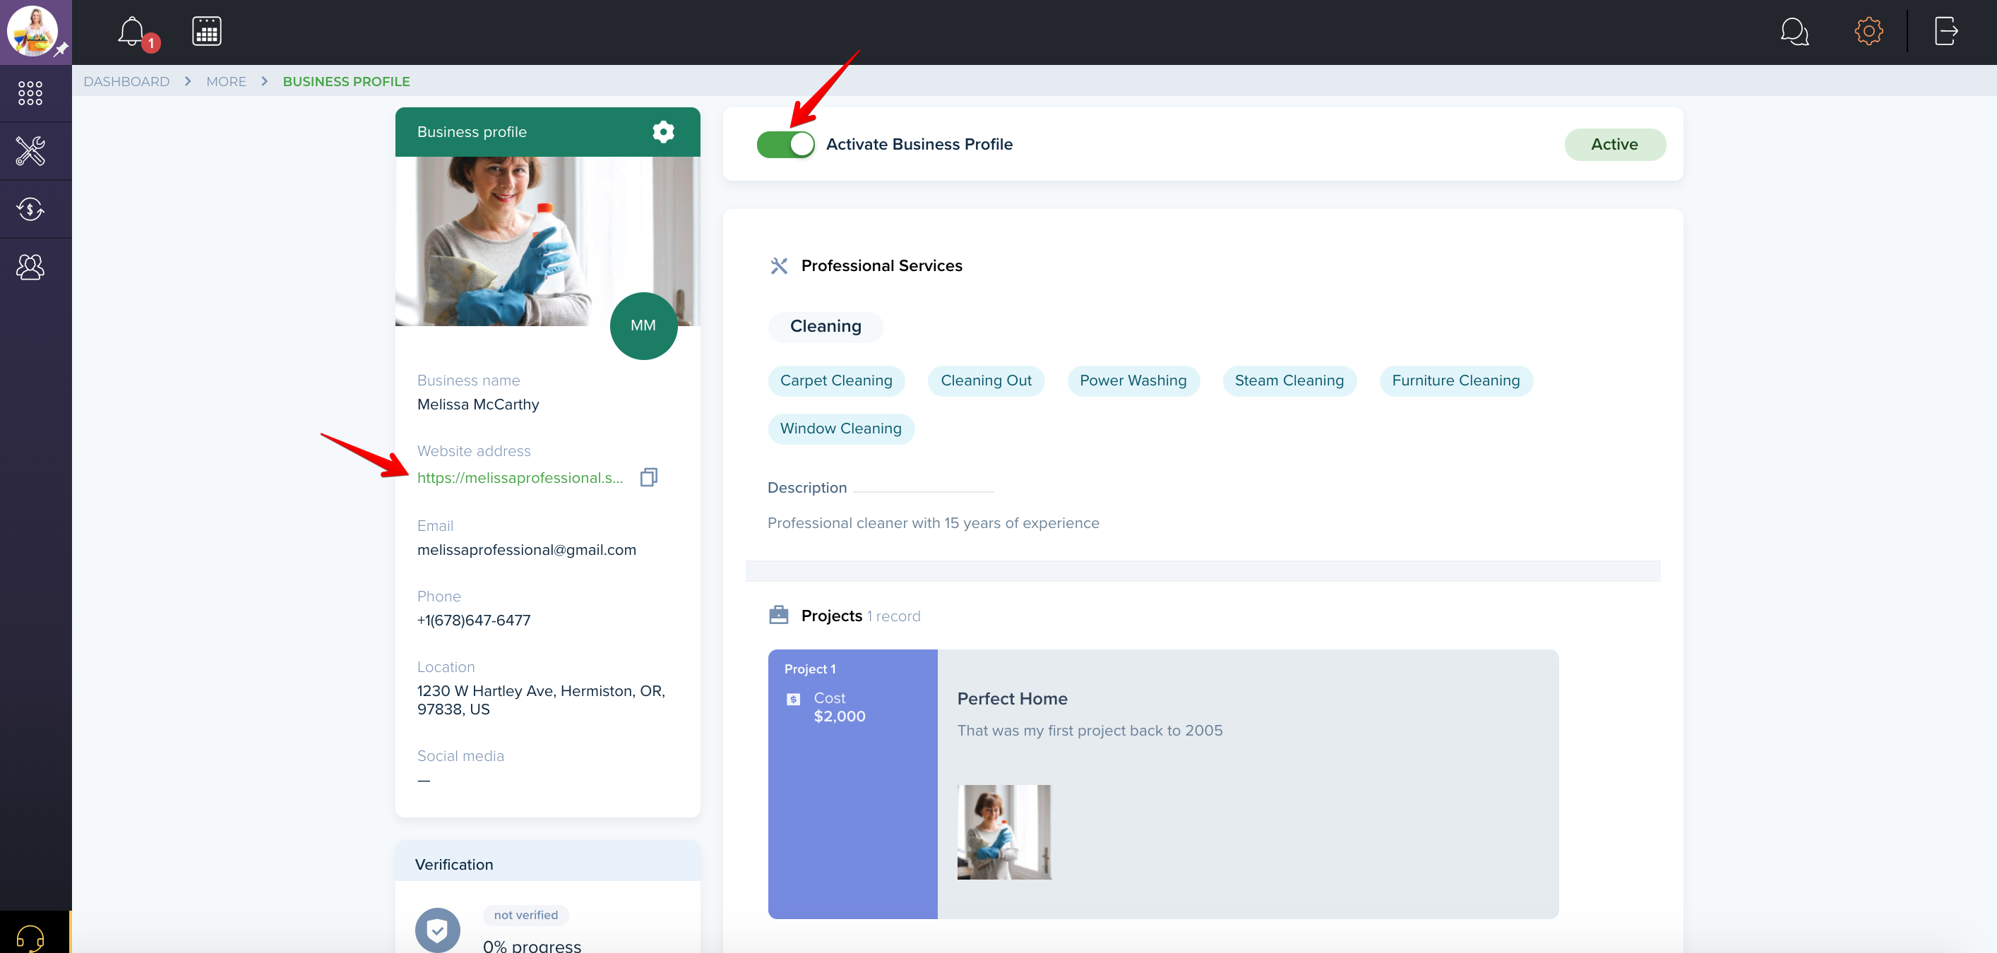The width and height of the screenshot is (1997, 953).
Task: Click BUSINESS PROFILE breadcrumb
Action: point(346,81)
